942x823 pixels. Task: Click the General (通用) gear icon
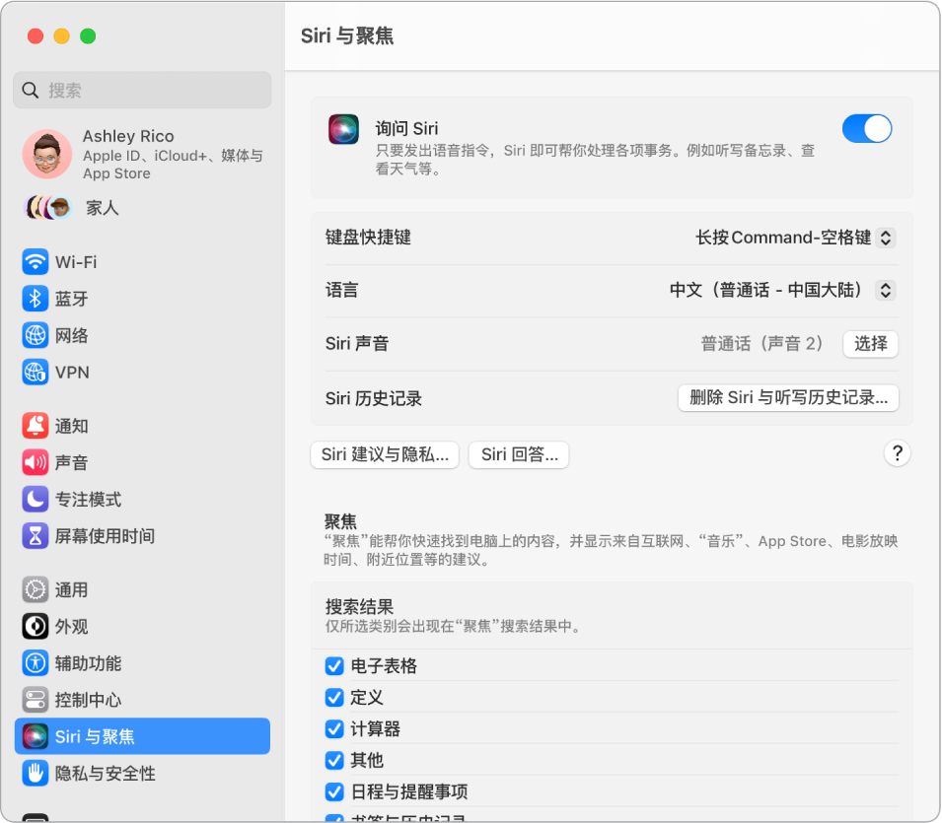coord(35,589)
